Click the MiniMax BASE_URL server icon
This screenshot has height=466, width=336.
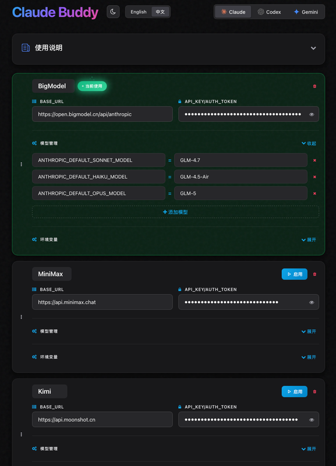click(x=34, y=289)
